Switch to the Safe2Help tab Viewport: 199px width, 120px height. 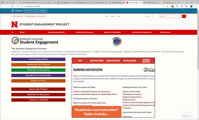tap(65, 3)
